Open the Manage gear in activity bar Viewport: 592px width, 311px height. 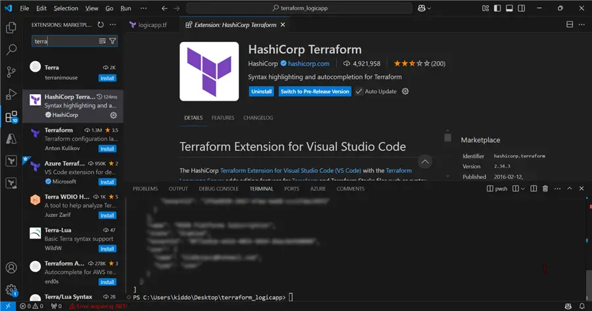click(11, 290)
